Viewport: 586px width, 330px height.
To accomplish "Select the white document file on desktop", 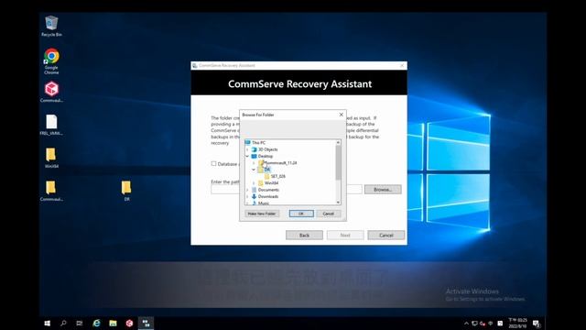I will coord(51,125).
